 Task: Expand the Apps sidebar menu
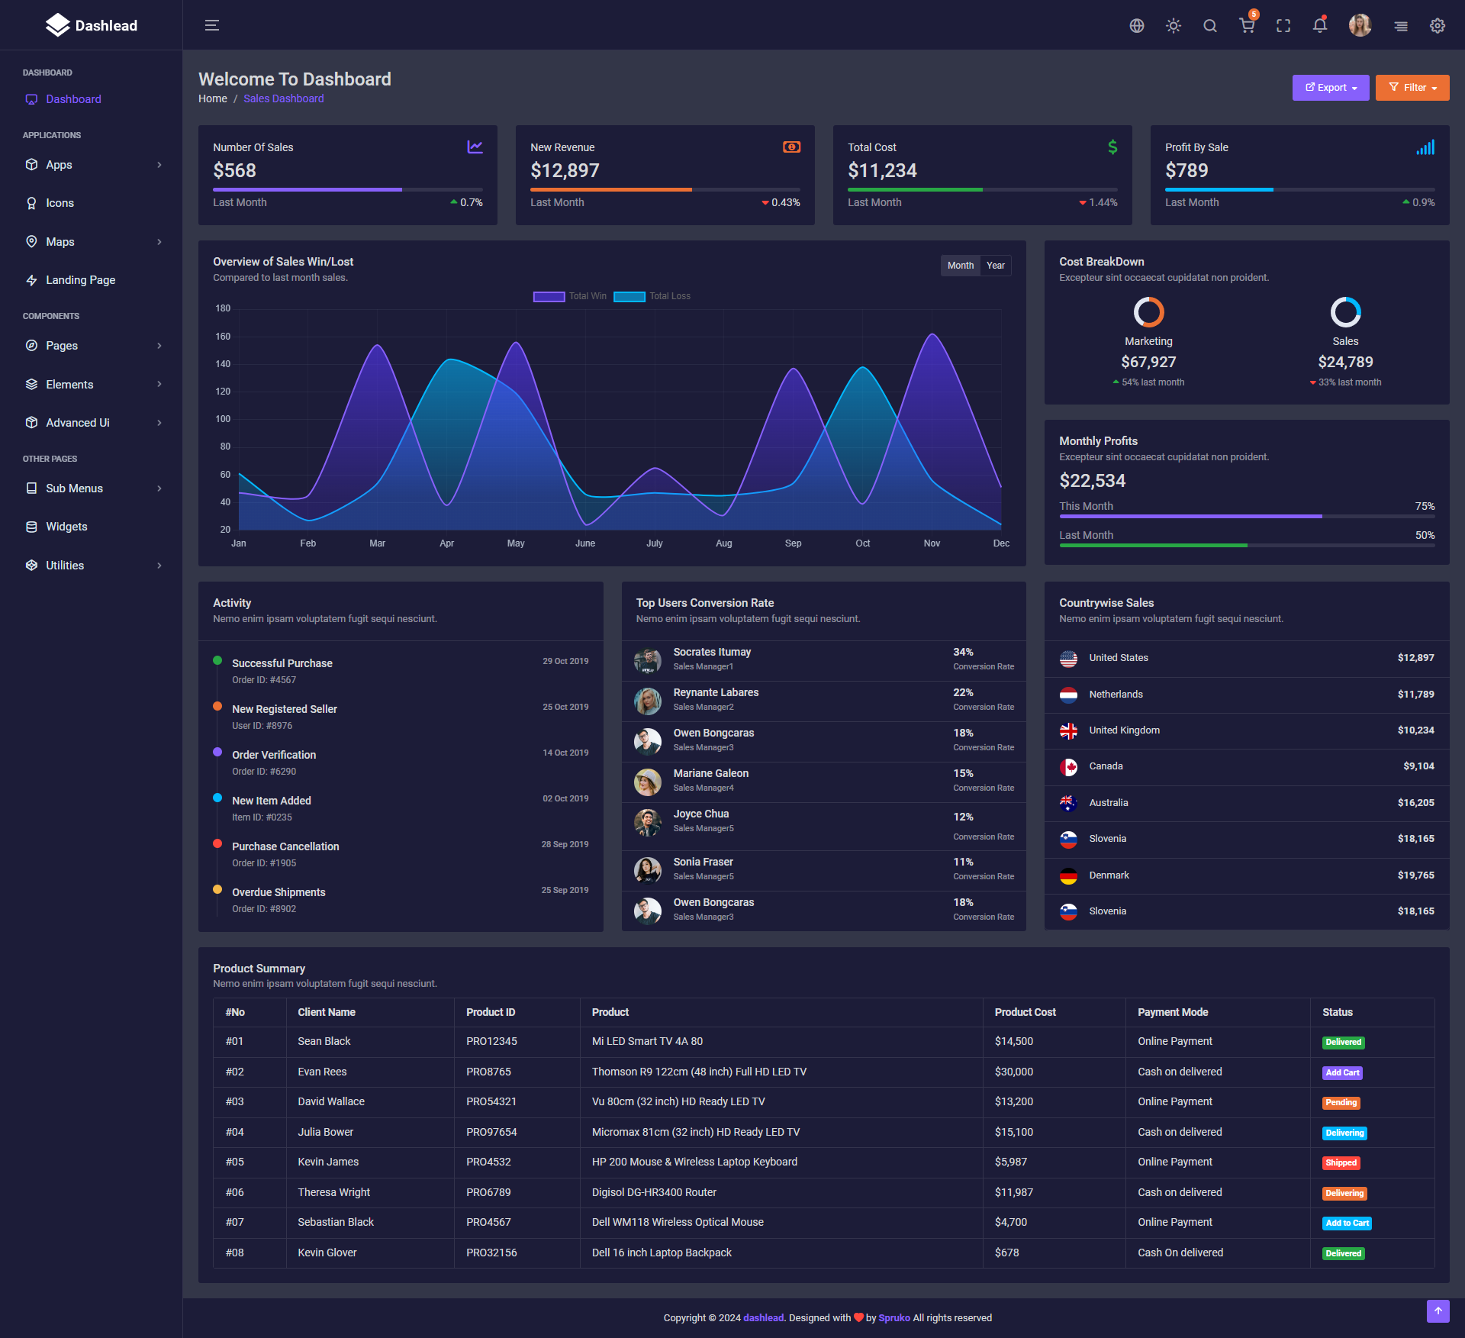[92, 165]
